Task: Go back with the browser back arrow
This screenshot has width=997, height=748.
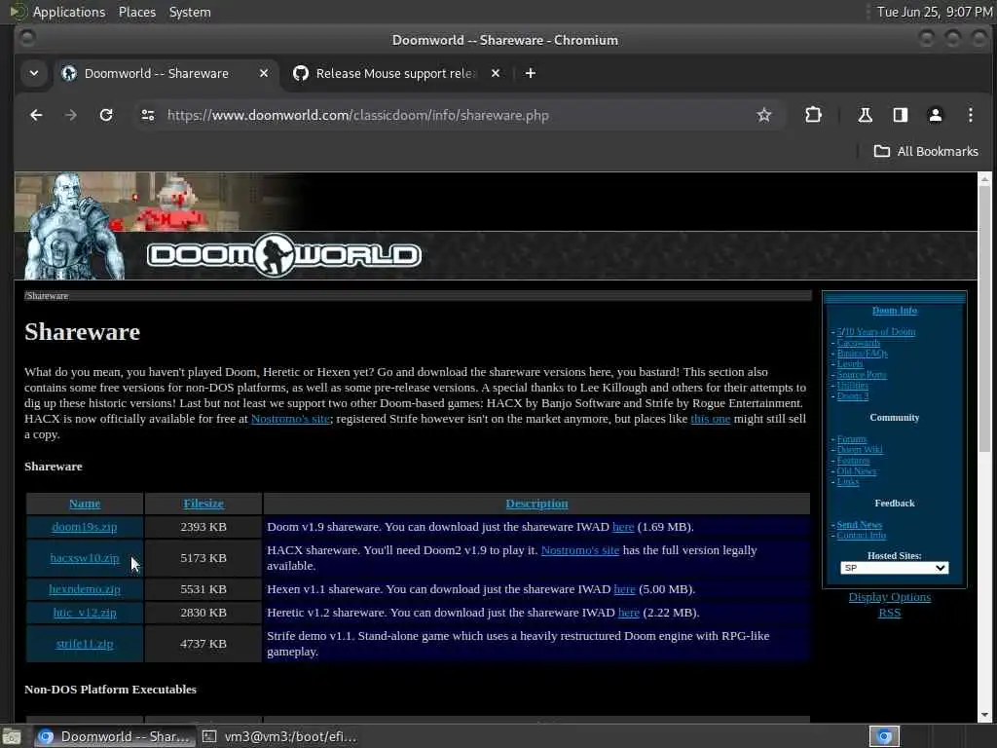Action: click(36, 115)
